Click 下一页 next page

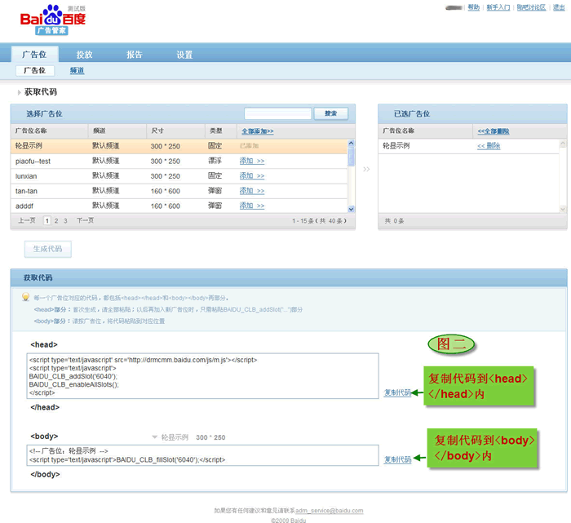85,220
